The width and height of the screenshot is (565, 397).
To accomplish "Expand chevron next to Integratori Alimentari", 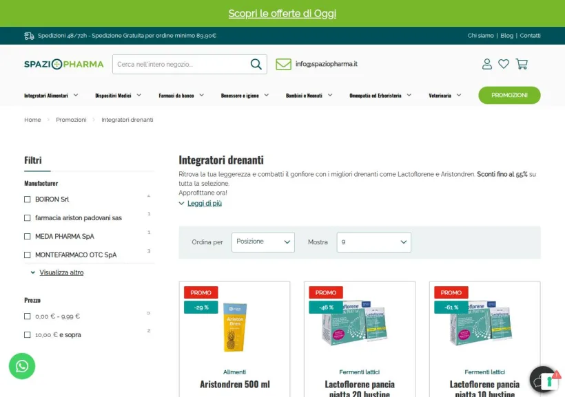I will click(x=76, y=95).
